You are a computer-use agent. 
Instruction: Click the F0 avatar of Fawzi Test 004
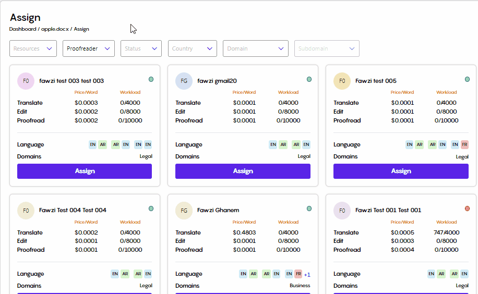click(26, 211)
